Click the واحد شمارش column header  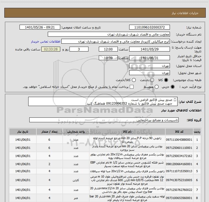(76, 132)
